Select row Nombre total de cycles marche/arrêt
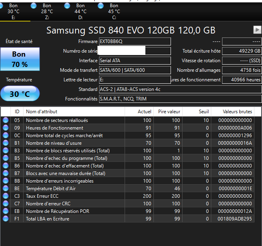262x246 pixels. coord(127,135)
